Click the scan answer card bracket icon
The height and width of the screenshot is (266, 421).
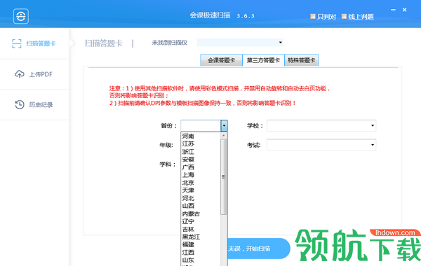coord(17,43)
